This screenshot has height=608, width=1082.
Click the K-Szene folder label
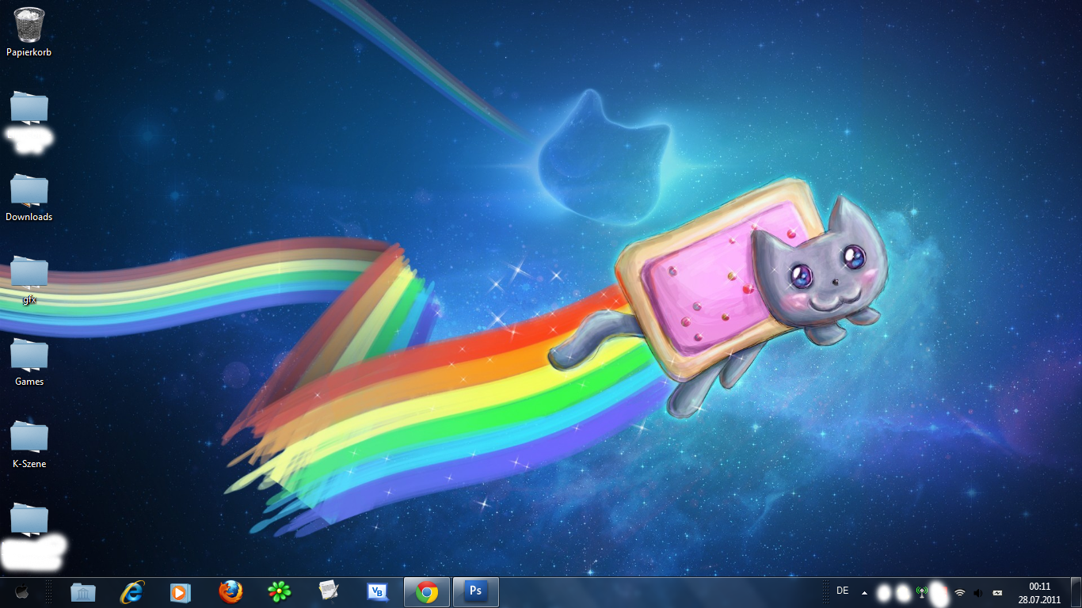(29, 464)
